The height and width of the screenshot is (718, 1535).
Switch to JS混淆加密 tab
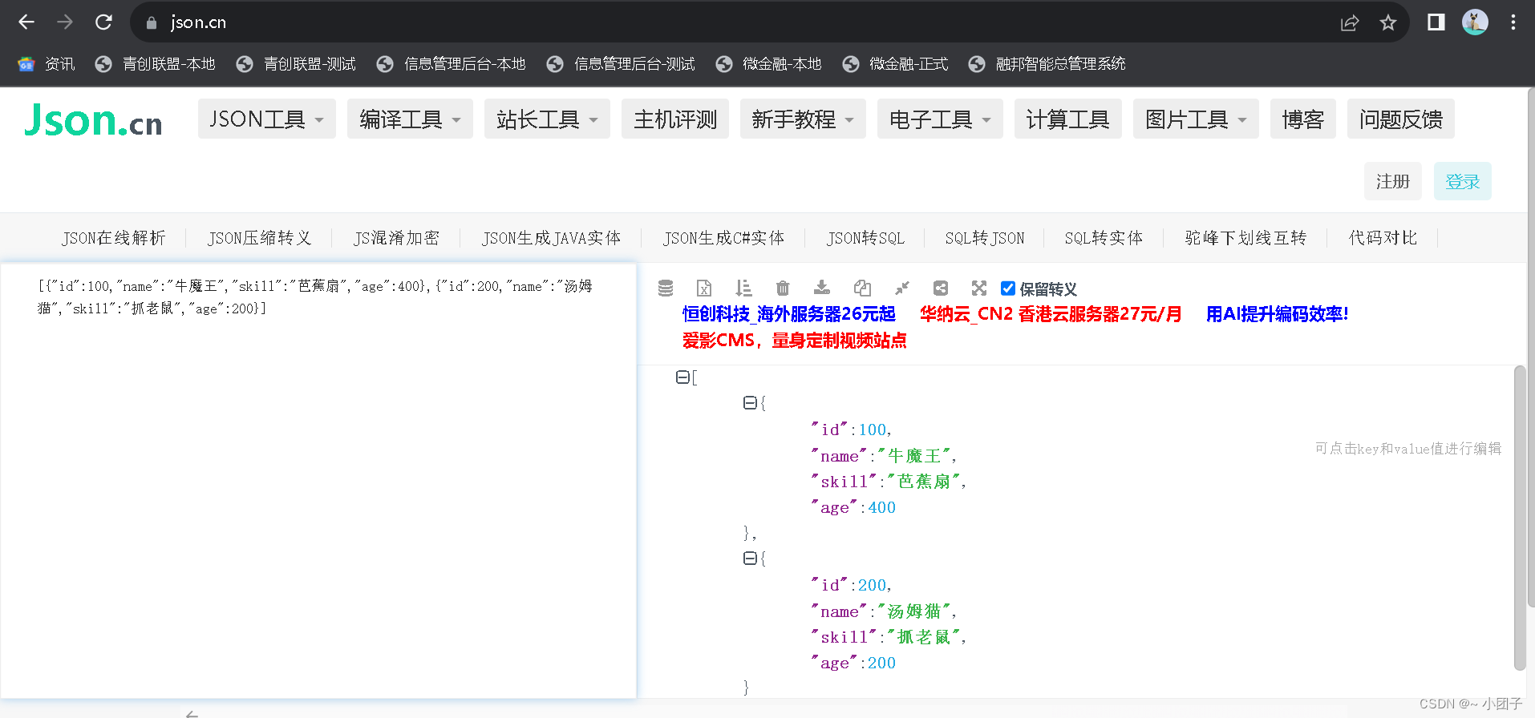(397, 238)
